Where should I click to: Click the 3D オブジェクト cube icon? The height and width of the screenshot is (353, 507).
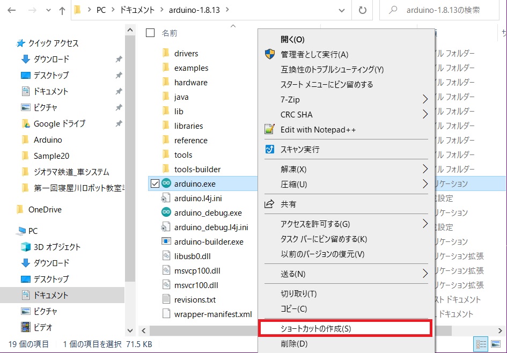(26, 247)
